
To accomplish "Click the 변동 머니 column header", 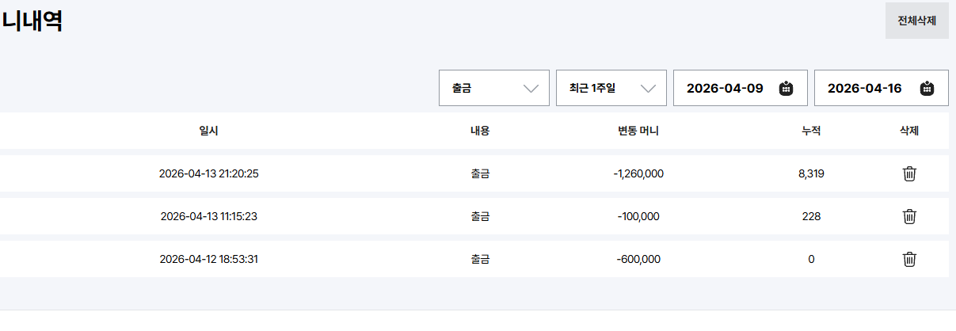I will pyautogui.click(x=638, y=131).
